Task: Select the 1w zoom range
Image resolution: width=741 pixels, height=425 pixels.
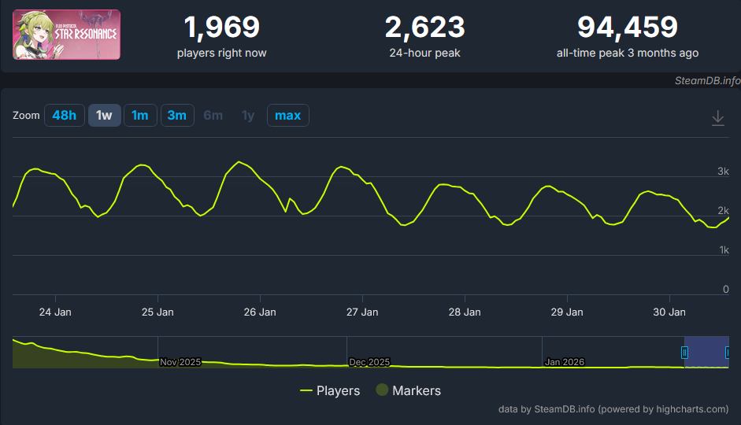Action: pyautogui.click(x=104, y=115)
